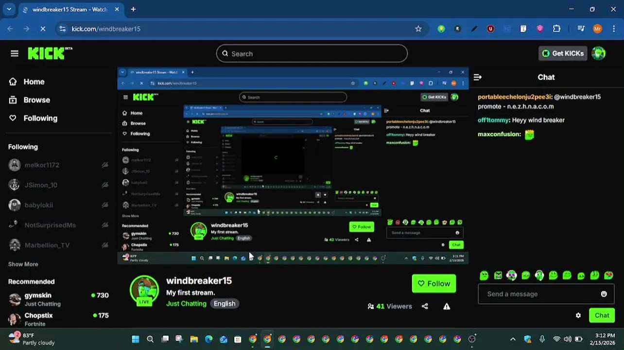Focus the Kick Search field
624x350 pixels.
tap(312, 53)
